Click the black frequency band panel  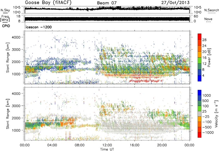pyautogui.click(x=107, y=19)
